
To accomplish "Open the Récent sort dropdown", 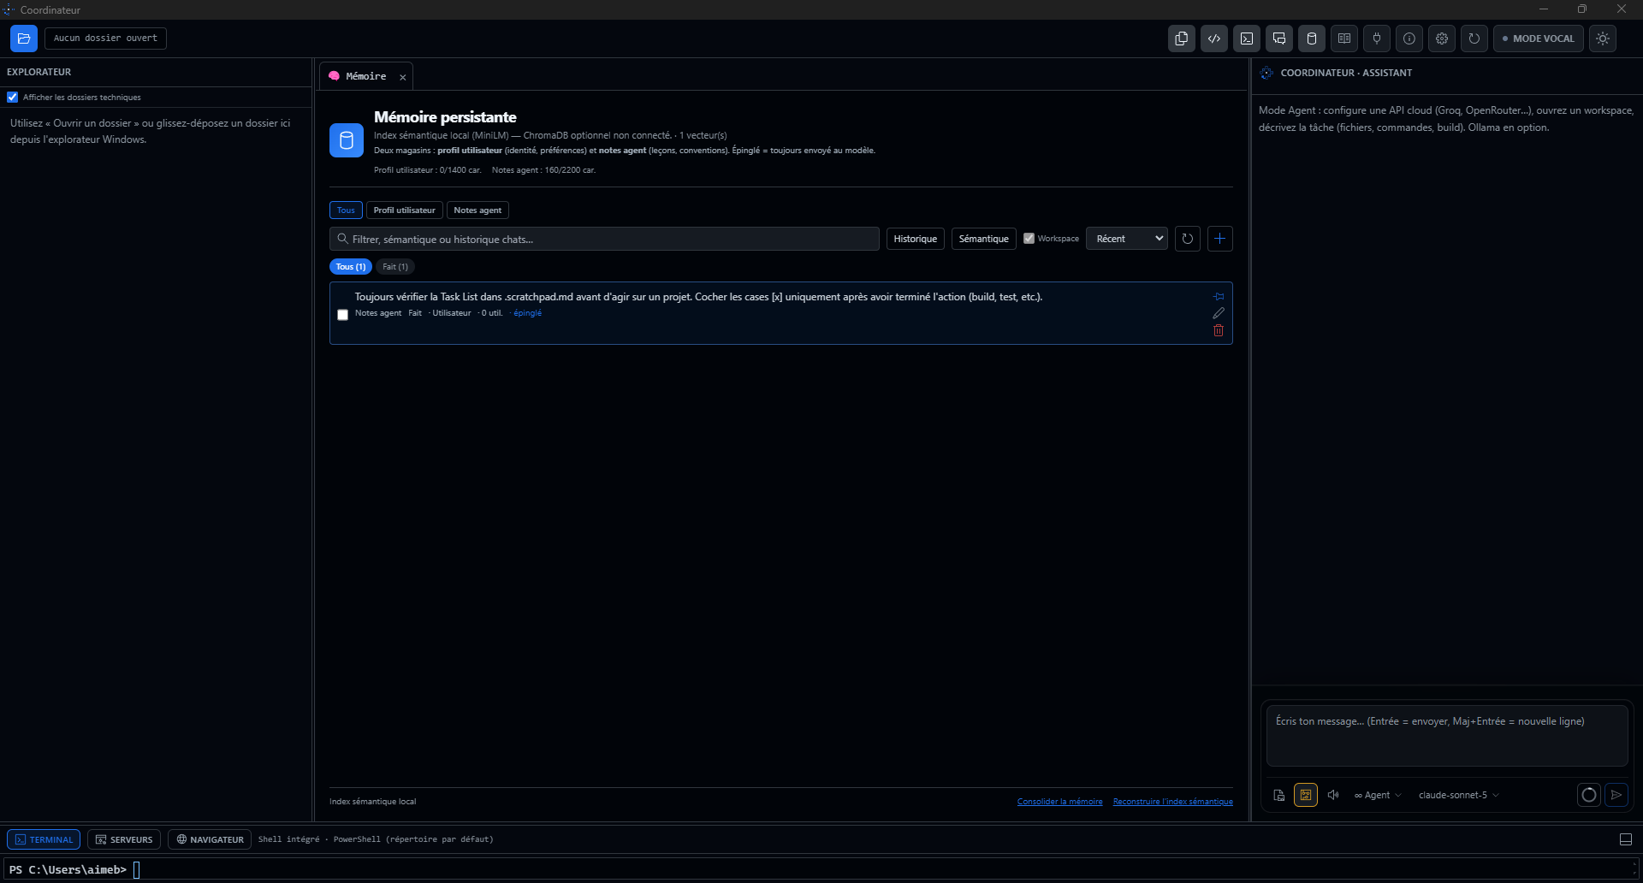I will tap(1127, 239).
